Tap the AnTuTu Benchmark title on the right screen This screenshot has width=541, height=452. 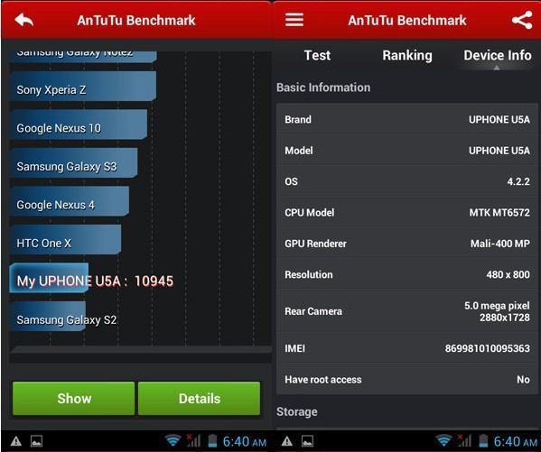click(x=407, y=21)
